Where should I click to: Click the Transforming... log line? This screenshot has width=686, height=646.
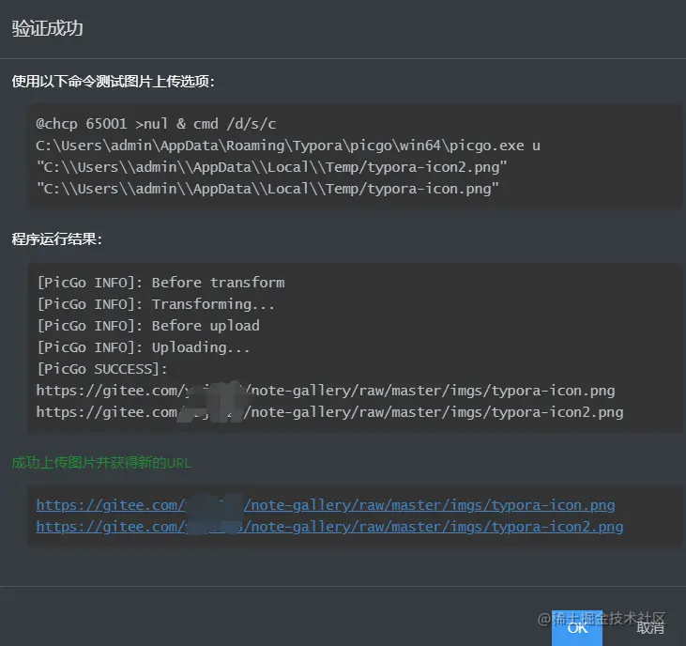[156, 303]
